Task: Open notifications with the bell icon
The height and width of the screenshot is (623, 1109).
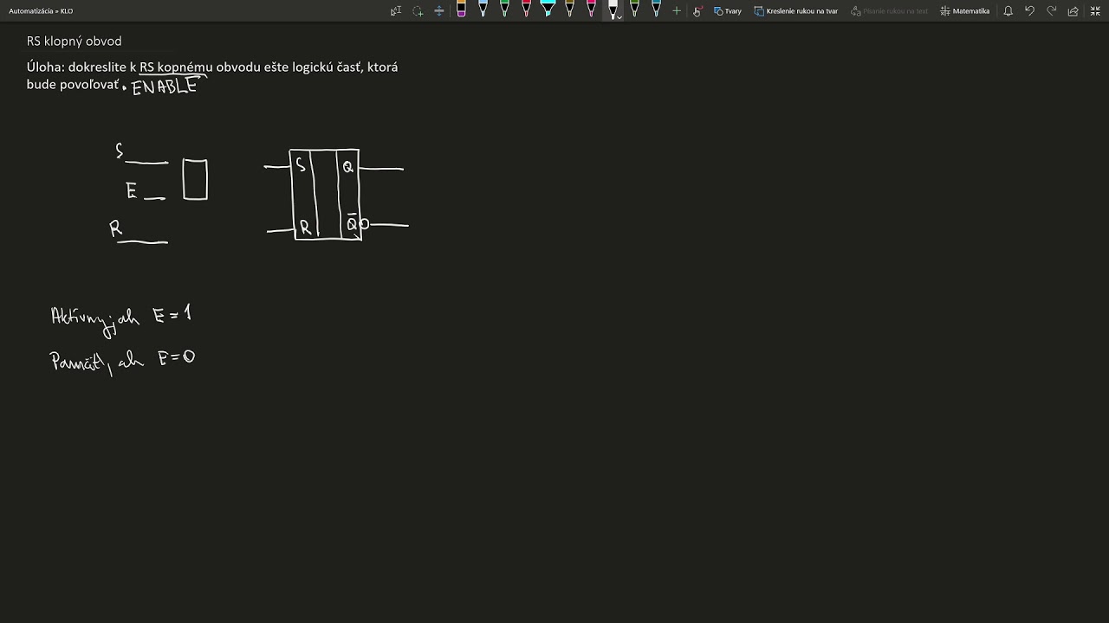Action: click(x=1008, y=11)
